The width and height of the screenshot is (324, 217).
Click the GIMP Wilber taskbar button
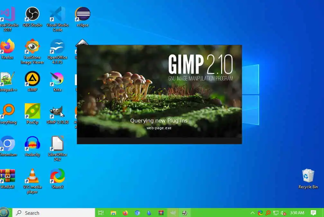pos(173,213)
